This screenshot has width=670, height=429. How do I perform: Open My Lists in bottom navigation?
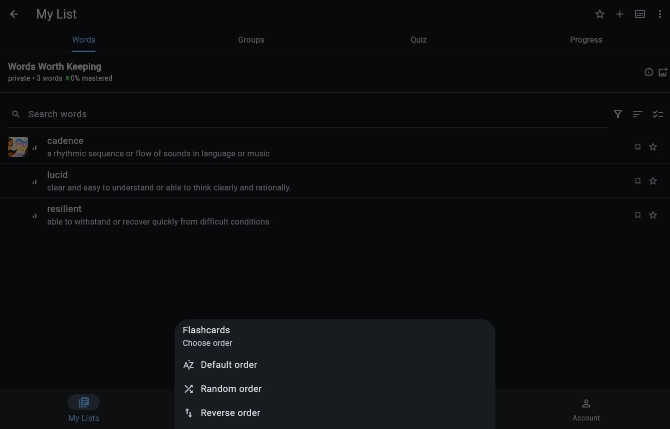[84, 409]
